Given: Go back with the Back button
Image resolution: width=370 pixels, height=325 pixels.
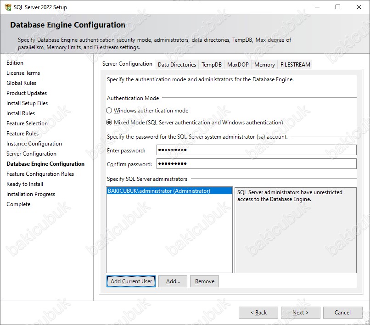Looking at the screenshot, I should [x=258, y=313].
